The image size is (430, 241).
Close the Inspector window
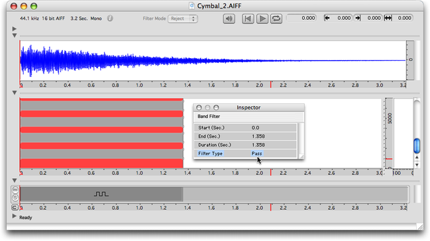coord(199,107)
